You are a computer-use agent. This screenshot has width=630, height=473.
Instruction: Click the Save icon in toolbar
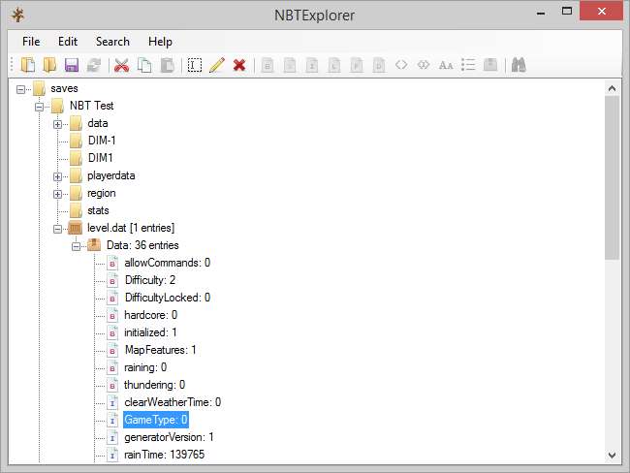tap(71, 65)
